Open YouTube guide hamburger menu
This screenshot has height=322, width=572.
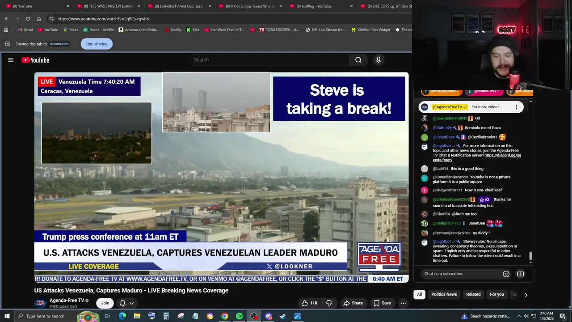(x=11, y=60)
